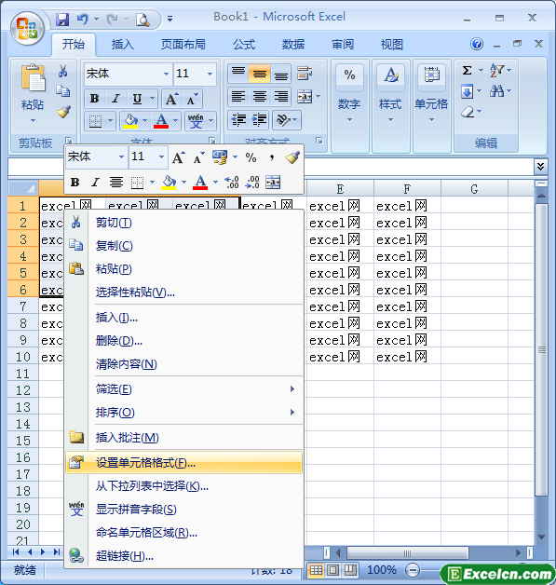Open the font size dropdown in the mini toolbar

pos(161,156)
